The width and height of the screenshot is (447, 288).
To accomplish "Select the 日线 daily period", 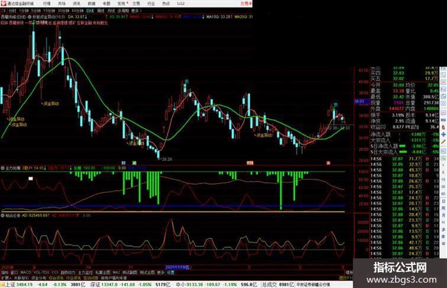I will tap(90, 10).
